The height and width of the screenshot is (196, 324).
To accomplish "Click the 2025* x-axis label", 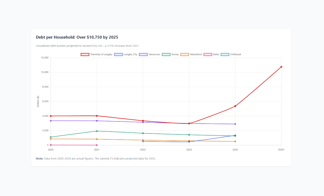I will [281, 150].
